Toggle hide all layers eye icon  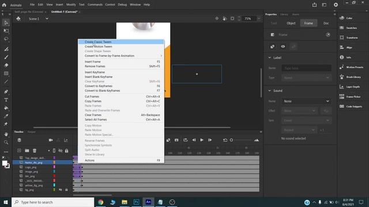coord(61,151)
